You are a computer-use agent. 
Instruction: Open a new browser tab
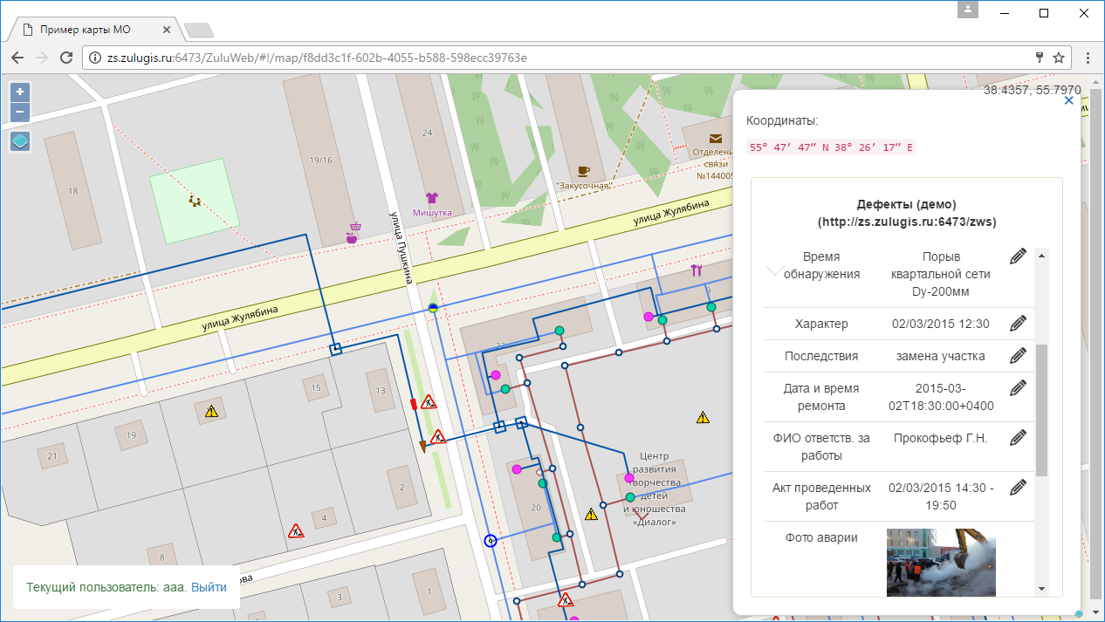(x=199, y=31)
